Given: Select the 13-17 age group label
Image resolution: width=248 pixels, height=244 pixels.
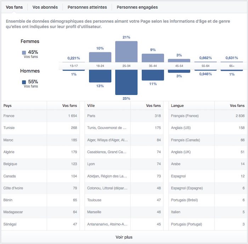Looking at the screenshot, I should tap(74, 66).
